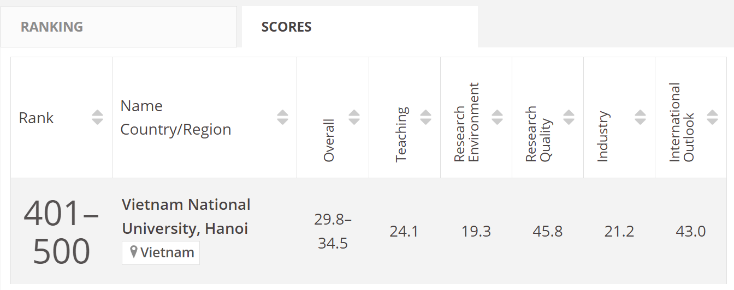Click the location pin icon

pyautogui.click(x=134, y=252)
